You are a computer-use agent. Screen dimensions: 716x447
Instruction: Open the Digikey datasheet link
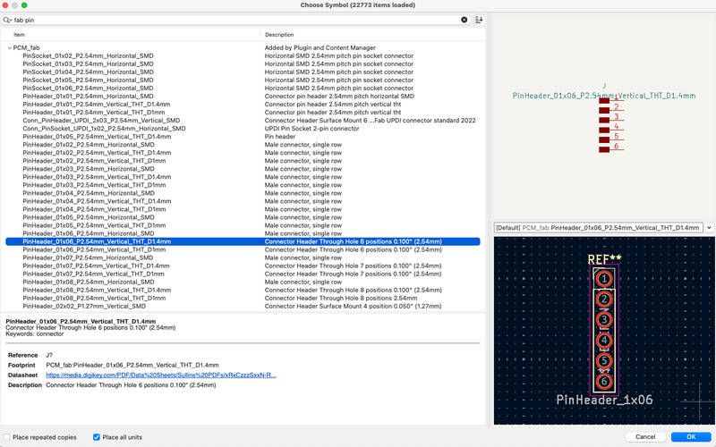point(160,375)
